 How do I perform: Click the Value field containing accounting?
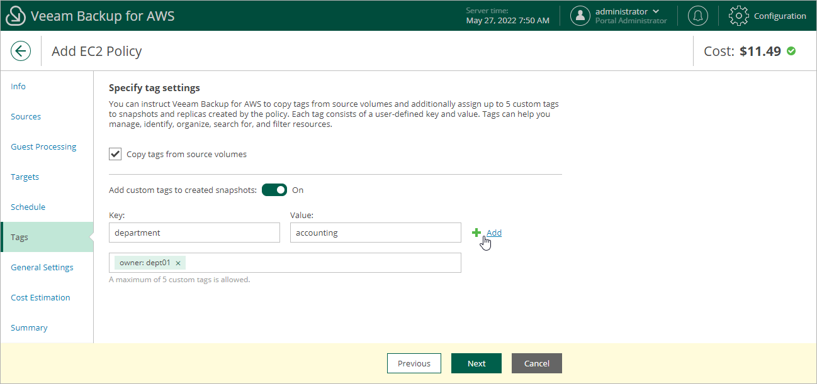376,233
